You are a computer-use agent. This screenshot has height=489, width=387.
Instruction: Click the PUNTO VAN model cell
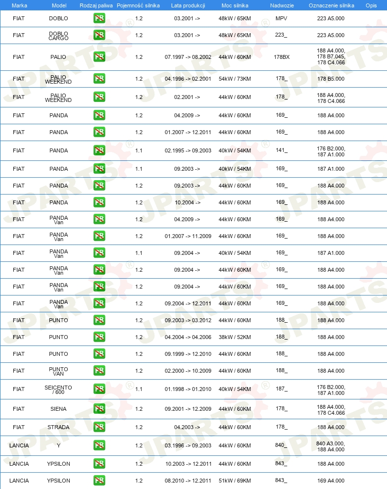[x=58, y=371]
